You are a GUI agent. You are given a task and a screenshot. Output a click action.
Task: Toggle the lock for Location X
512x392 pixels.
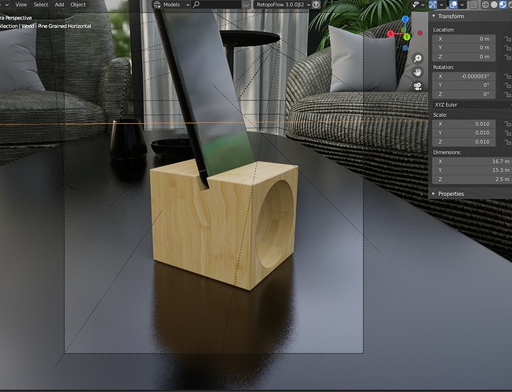click(x=508, y=39)
